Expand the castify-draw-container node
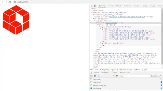Viewport: 163px width, 91px height. [x=93, y=61]
